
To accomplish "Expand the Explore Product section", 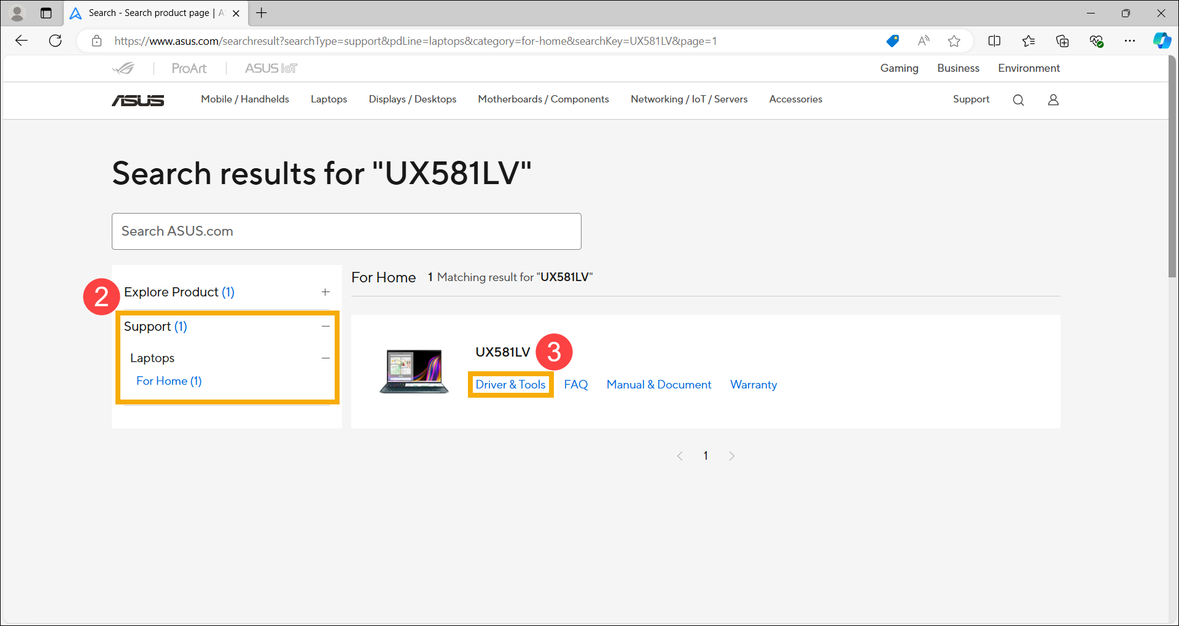I will (x=325, y=292).
